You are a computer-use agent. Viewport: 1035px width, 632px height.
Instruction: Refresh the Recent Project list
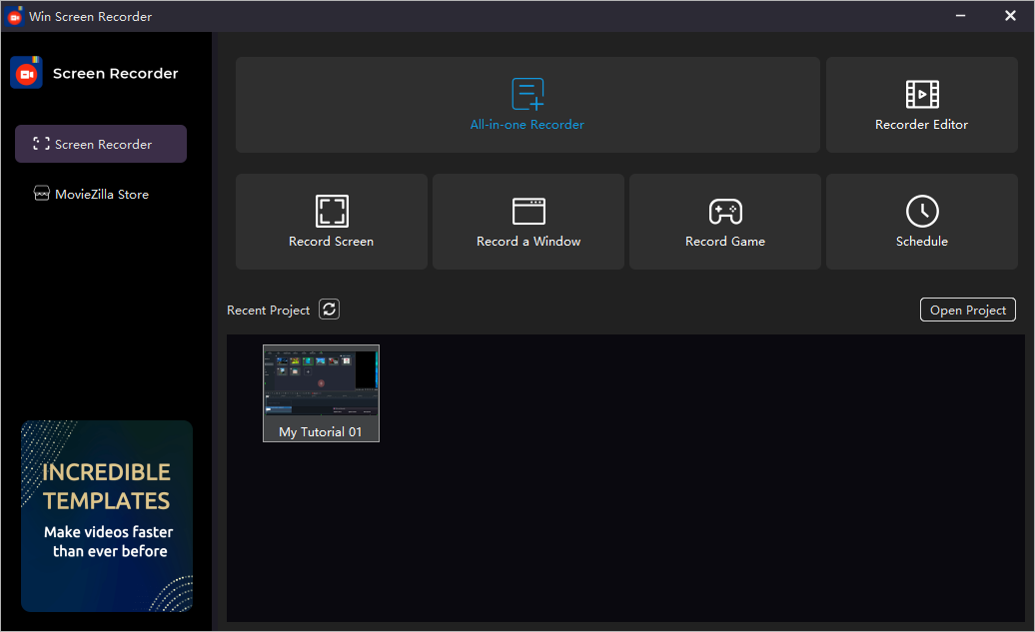point(329,310)
